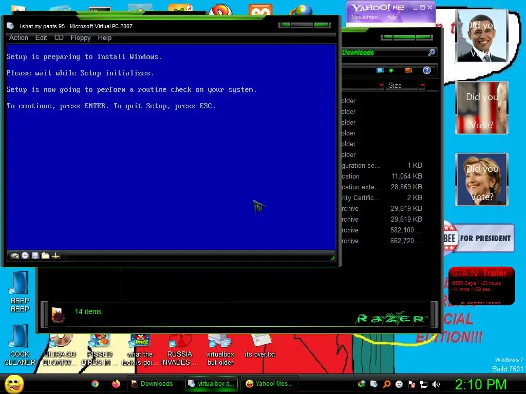526x394 pixels.
Task: Open the 'virtualbox but older' desktop icon
Action: coord(220,350)
